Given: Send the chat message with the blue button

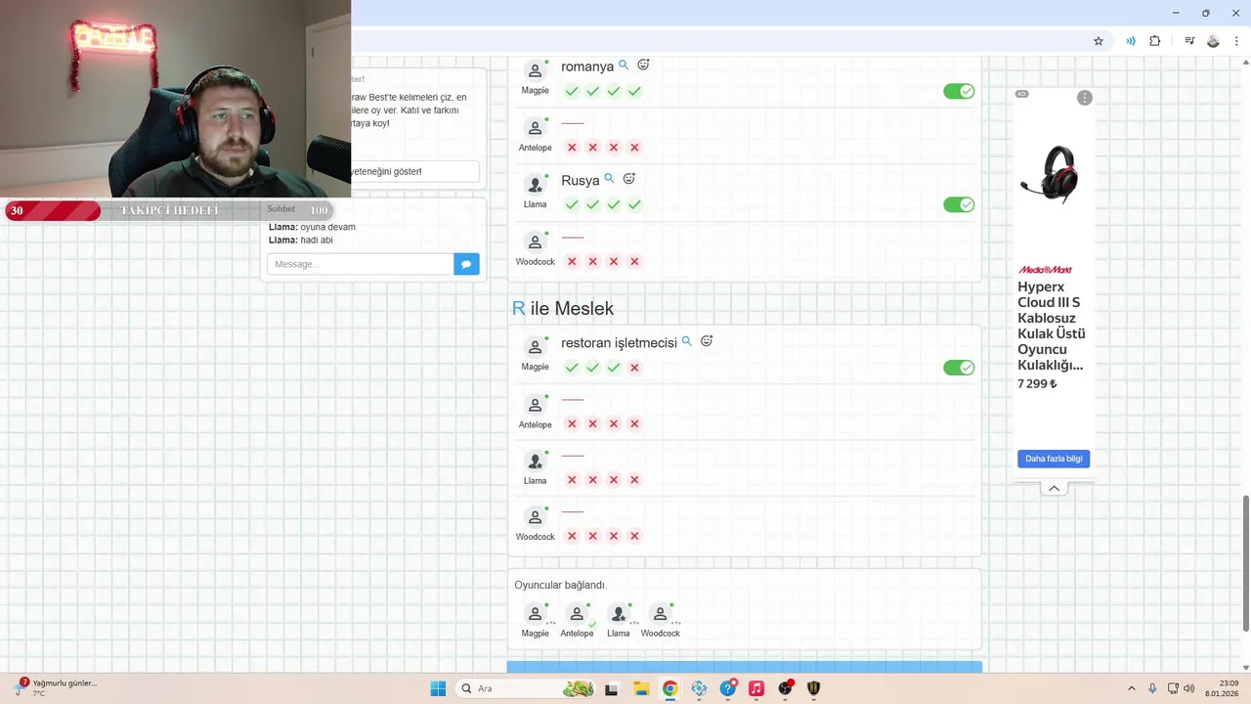Looking at the screenshot, I should point(466,264).
